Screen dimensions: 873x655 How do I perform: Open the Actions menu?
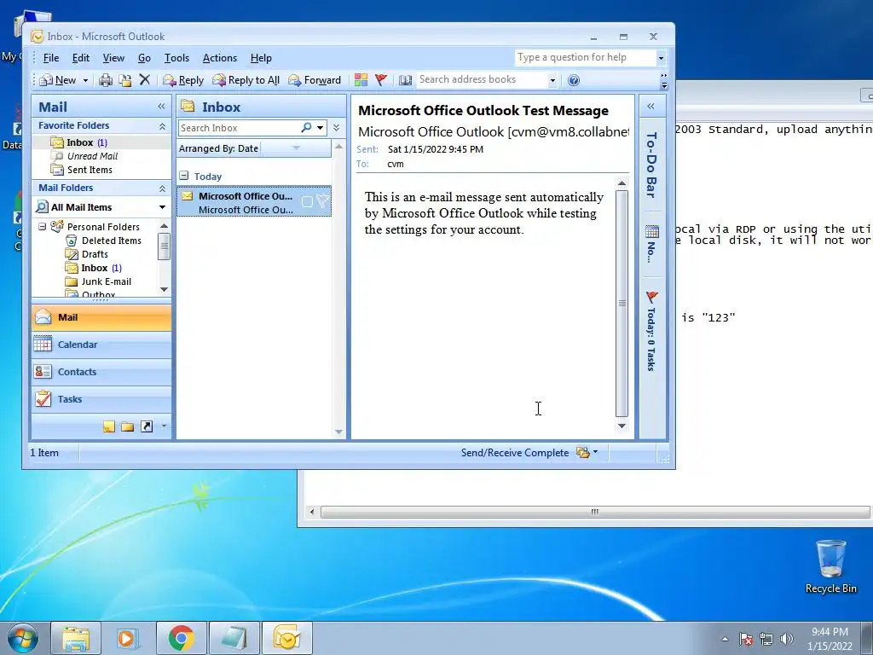(x=219, y=58)
